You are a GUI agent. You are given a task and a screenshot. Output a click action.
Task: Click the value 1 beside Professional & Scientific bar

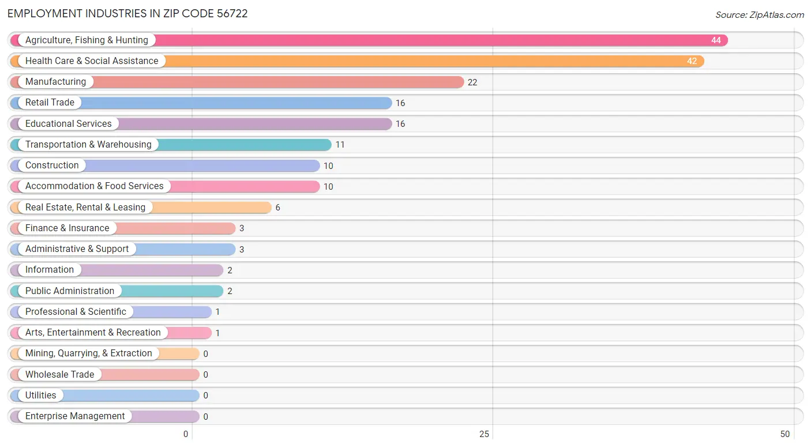(x=217, y=312)
